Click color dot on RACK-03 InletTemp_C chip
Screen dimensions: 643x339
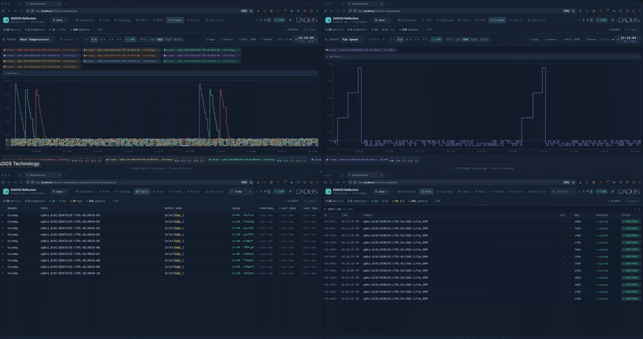(165, 50)
